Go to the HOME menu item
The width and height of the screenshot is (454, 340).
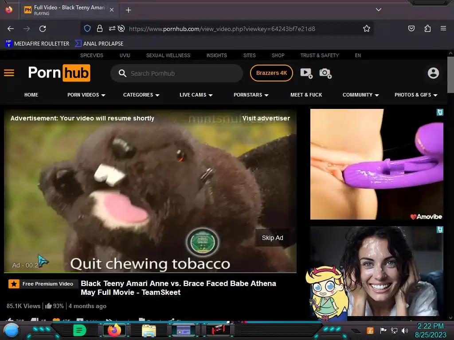[x=31, y=95]
